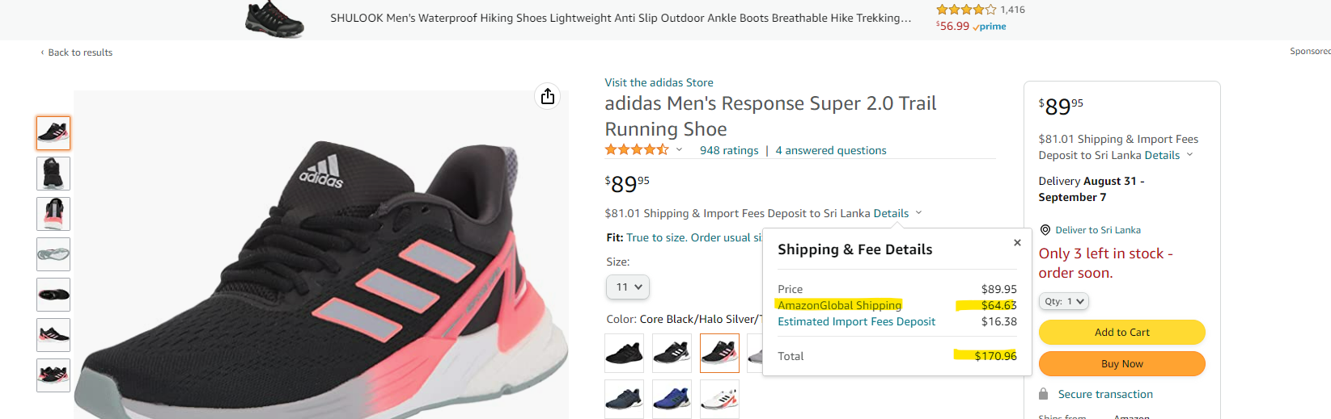Select the last thumbnail showing pair of shoes
The width and height of the screenshot is (1331, 419).
click(53, 375)
